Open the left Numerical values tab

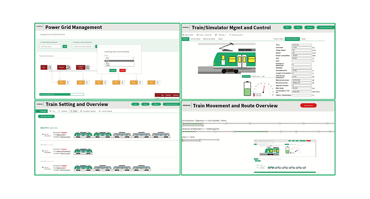click(209, 39)
